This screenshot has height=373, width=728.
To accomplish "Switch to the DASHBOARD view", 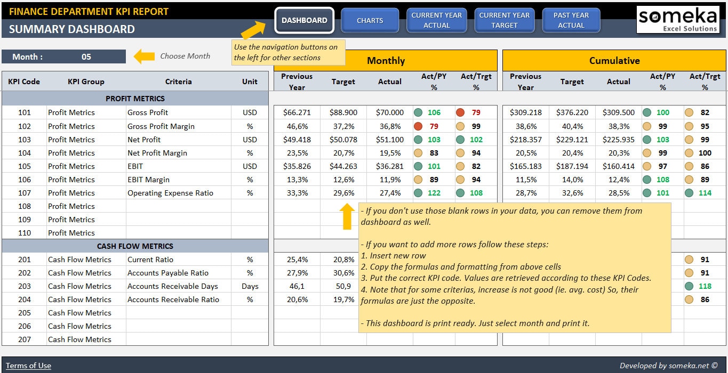I will [x=304, y=20].
